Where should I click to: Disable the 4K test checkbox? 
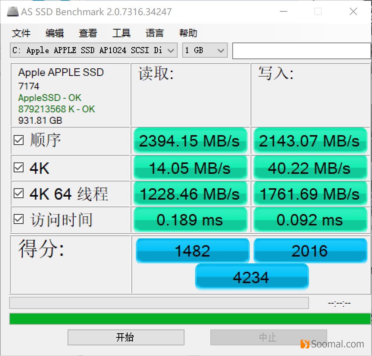tap(18, 167)
